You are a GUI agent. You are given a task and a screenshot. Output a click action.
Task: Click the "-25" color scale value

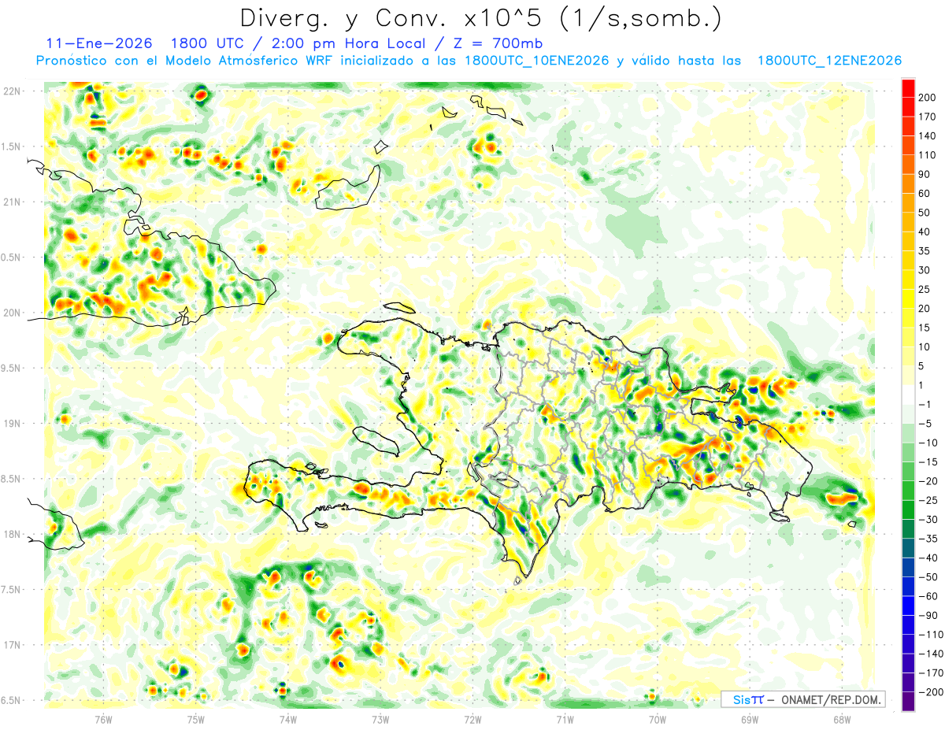tap(927, 500)
